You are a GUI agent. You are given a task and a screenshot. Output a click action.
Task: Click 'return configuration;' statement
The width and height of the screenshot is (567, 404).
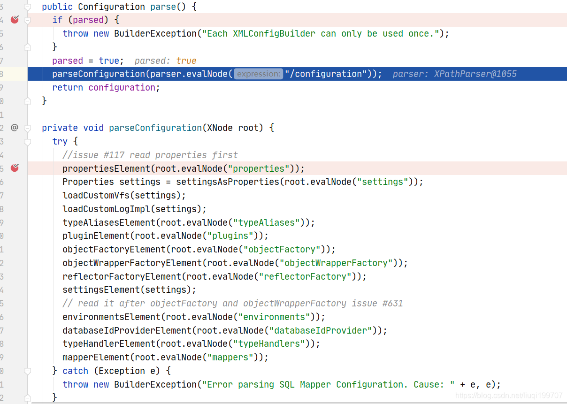tap(106, 87)
